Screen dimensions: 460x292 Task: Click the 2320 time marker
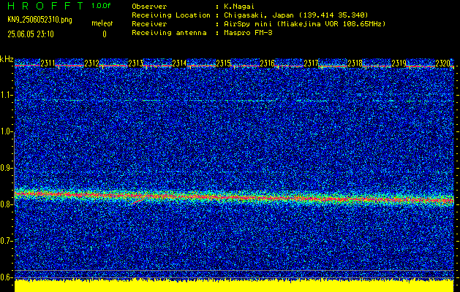[442, 64]
